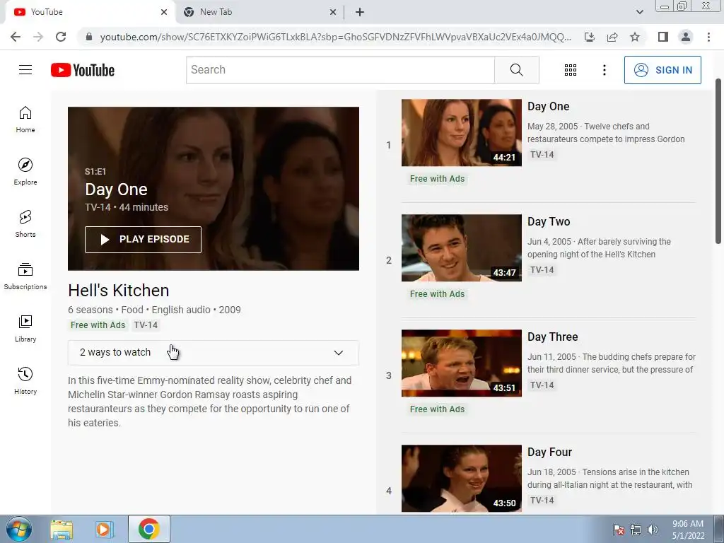Click the Day Four episode title
The height and width of the screenshot is (543, 724).
pos(549,452)
